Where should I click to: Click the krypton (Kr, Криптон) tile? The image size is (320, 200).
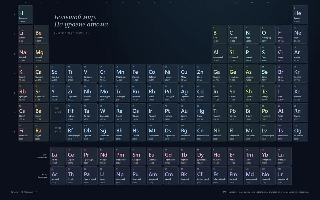[300, 73]
